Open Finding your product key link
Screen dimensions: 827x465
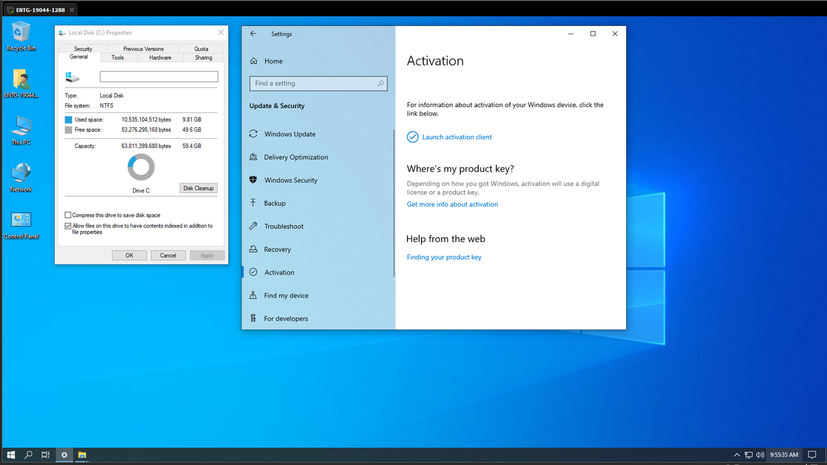click(444, 257)
